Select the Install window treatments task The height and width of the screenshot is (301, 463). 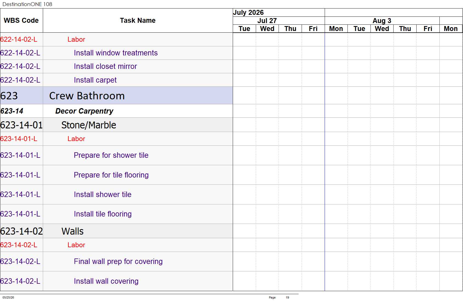(116, 53)
